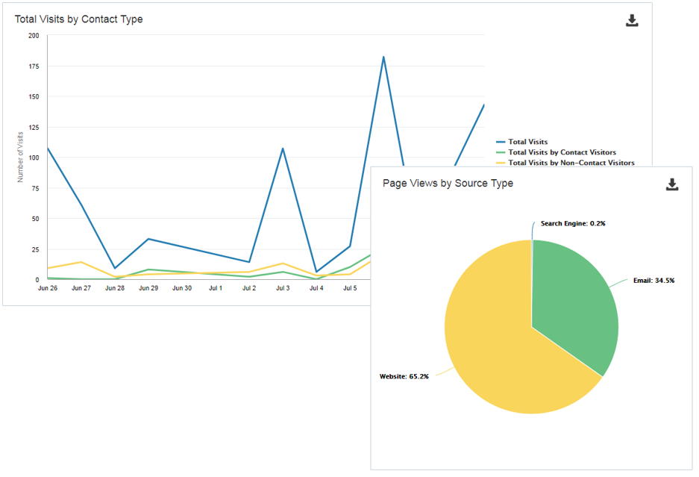Click the 'Page Views by Source Type' title
This screenshot has width=699, height=477.
click(448, 184)
